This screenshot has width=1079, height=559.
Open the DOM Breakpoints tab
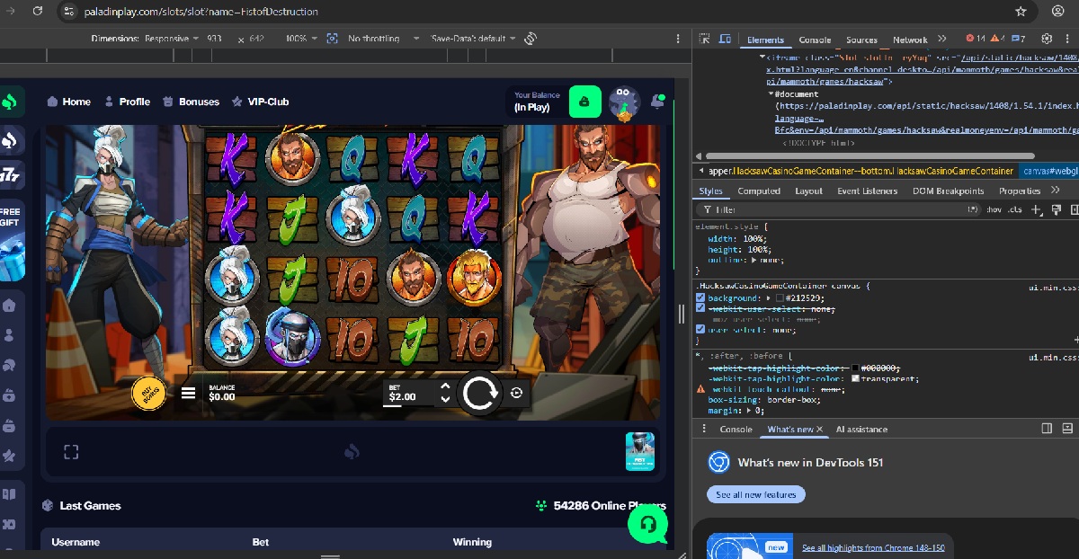tap(948, 191)
